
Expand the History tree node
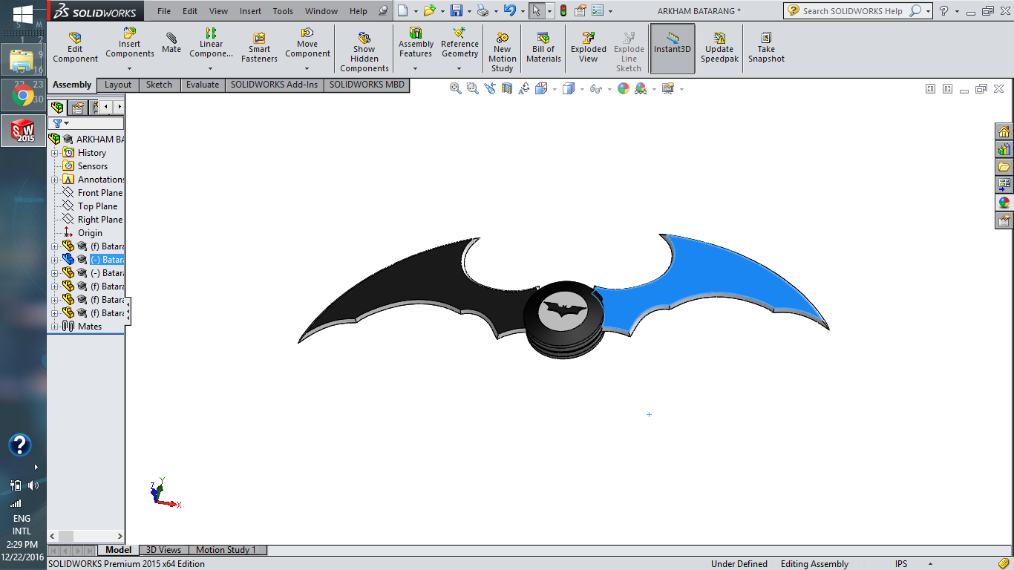(54, 153)
